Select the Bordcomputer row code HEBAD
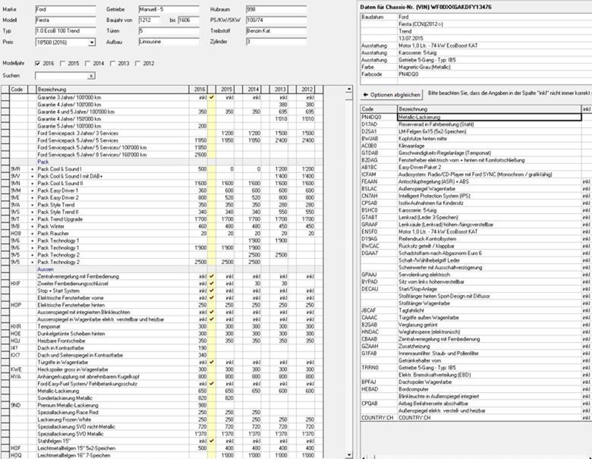Image resolution: width=592 pixels, height=459 pixels. click(476, 389)
